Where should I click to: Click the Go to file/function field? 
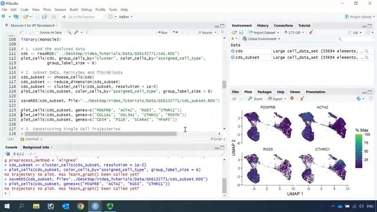pyautogui.click(x=82, y=17)
